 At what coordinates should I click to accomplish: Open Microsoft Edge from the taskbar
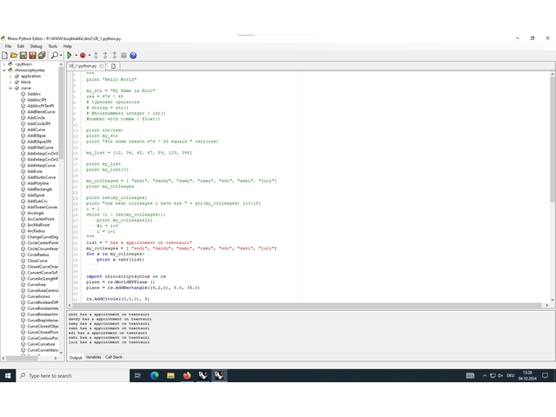[155, 376]
